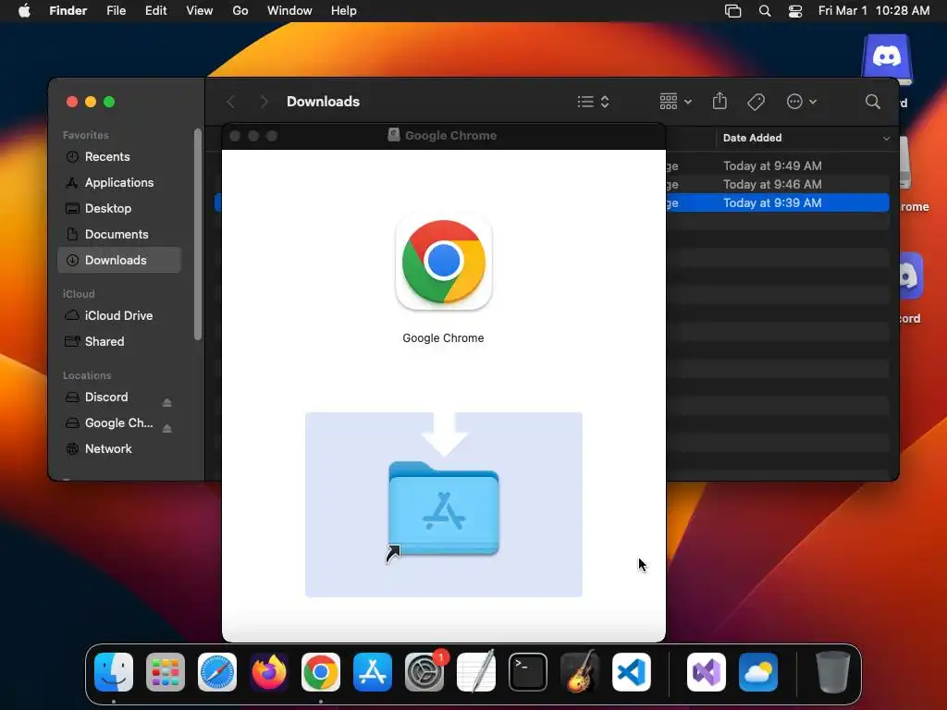Open the Apple menu

click(x=24, y=11)
